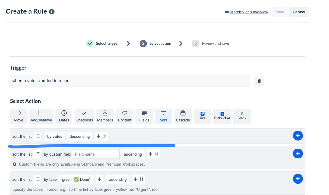Select the Dates action icon
This screenshot has height=195, width=329.
click(64, 116)
